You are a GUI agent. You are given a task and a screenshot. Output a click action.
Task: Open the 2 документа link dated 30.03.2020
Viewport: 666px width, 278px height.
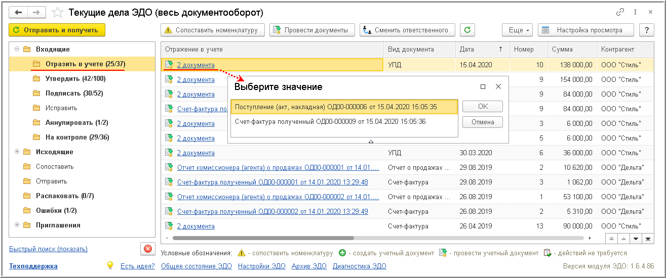pos(195,153)
